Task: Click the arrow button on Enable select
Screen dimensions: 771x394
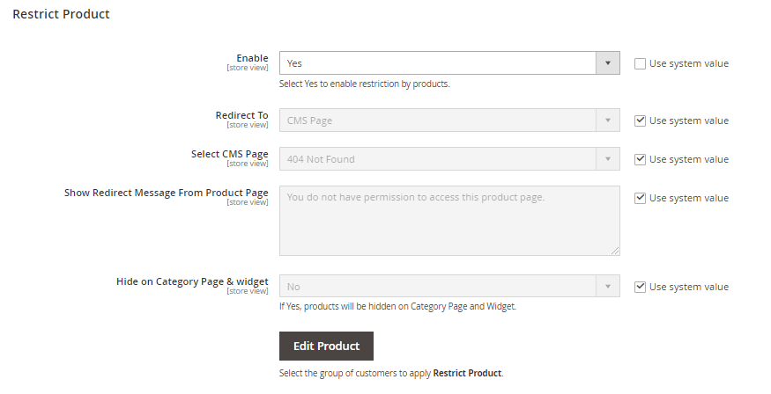Action: point(608,63)
